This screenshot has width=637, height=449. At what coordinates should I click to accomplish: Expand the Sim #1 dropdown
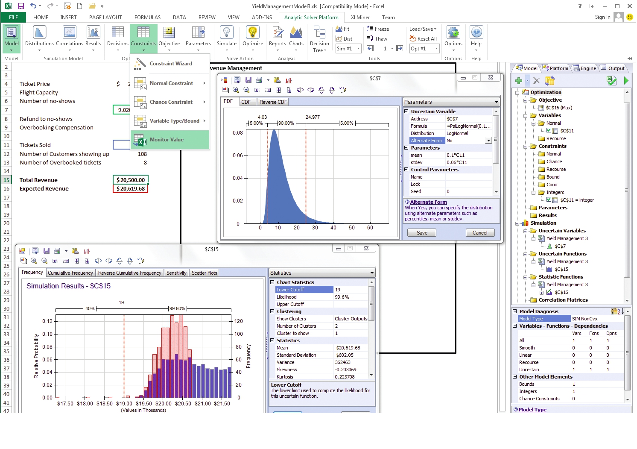pos(358,49)
